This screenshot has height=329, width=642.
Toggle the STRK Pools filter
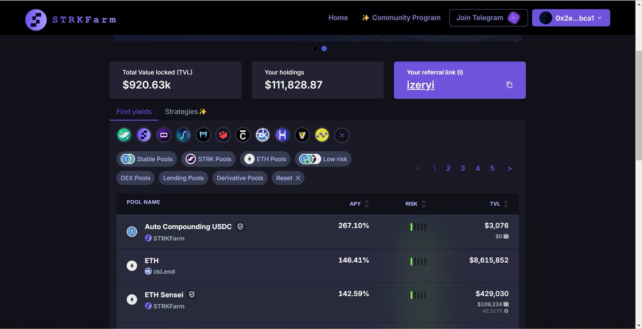point(209,159)
